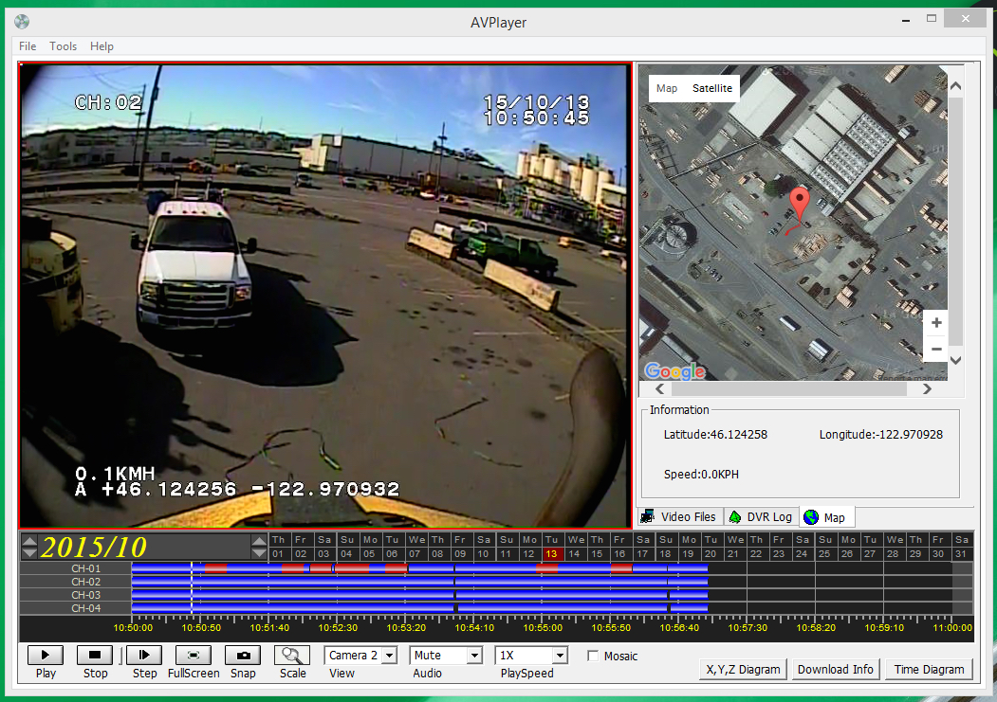Switch map to Map view

tap(667, 88)
